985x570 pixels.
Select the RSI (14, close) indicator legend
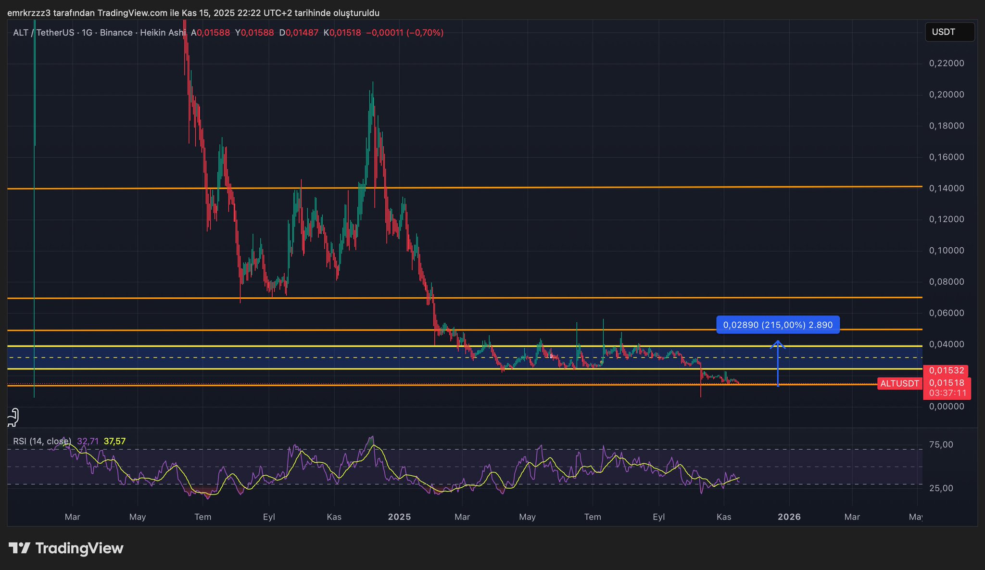click(x=42, y=441)
